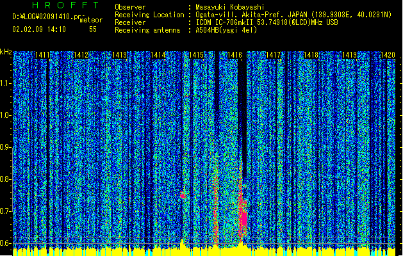Screen dimensions: 403x256
Task: Click the 0.8 kHz axis label
Action: click(x=6, y=179)
